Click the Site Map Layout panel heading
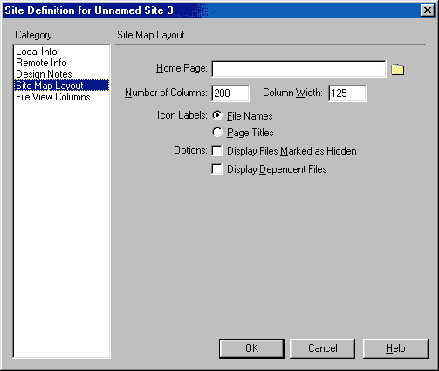The height and width of the screenshot is (371, 439). coord(151,35)
